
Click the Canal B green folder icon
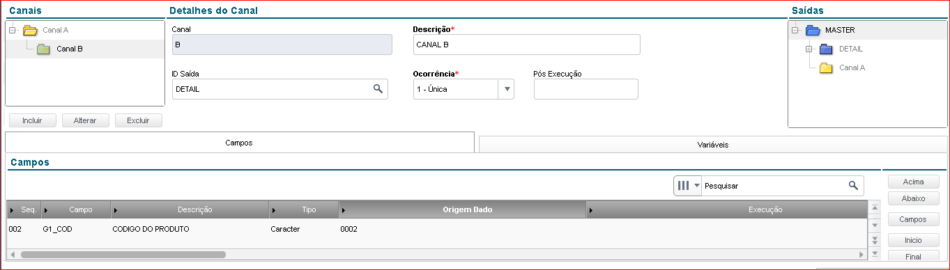[x=43, y=49]
